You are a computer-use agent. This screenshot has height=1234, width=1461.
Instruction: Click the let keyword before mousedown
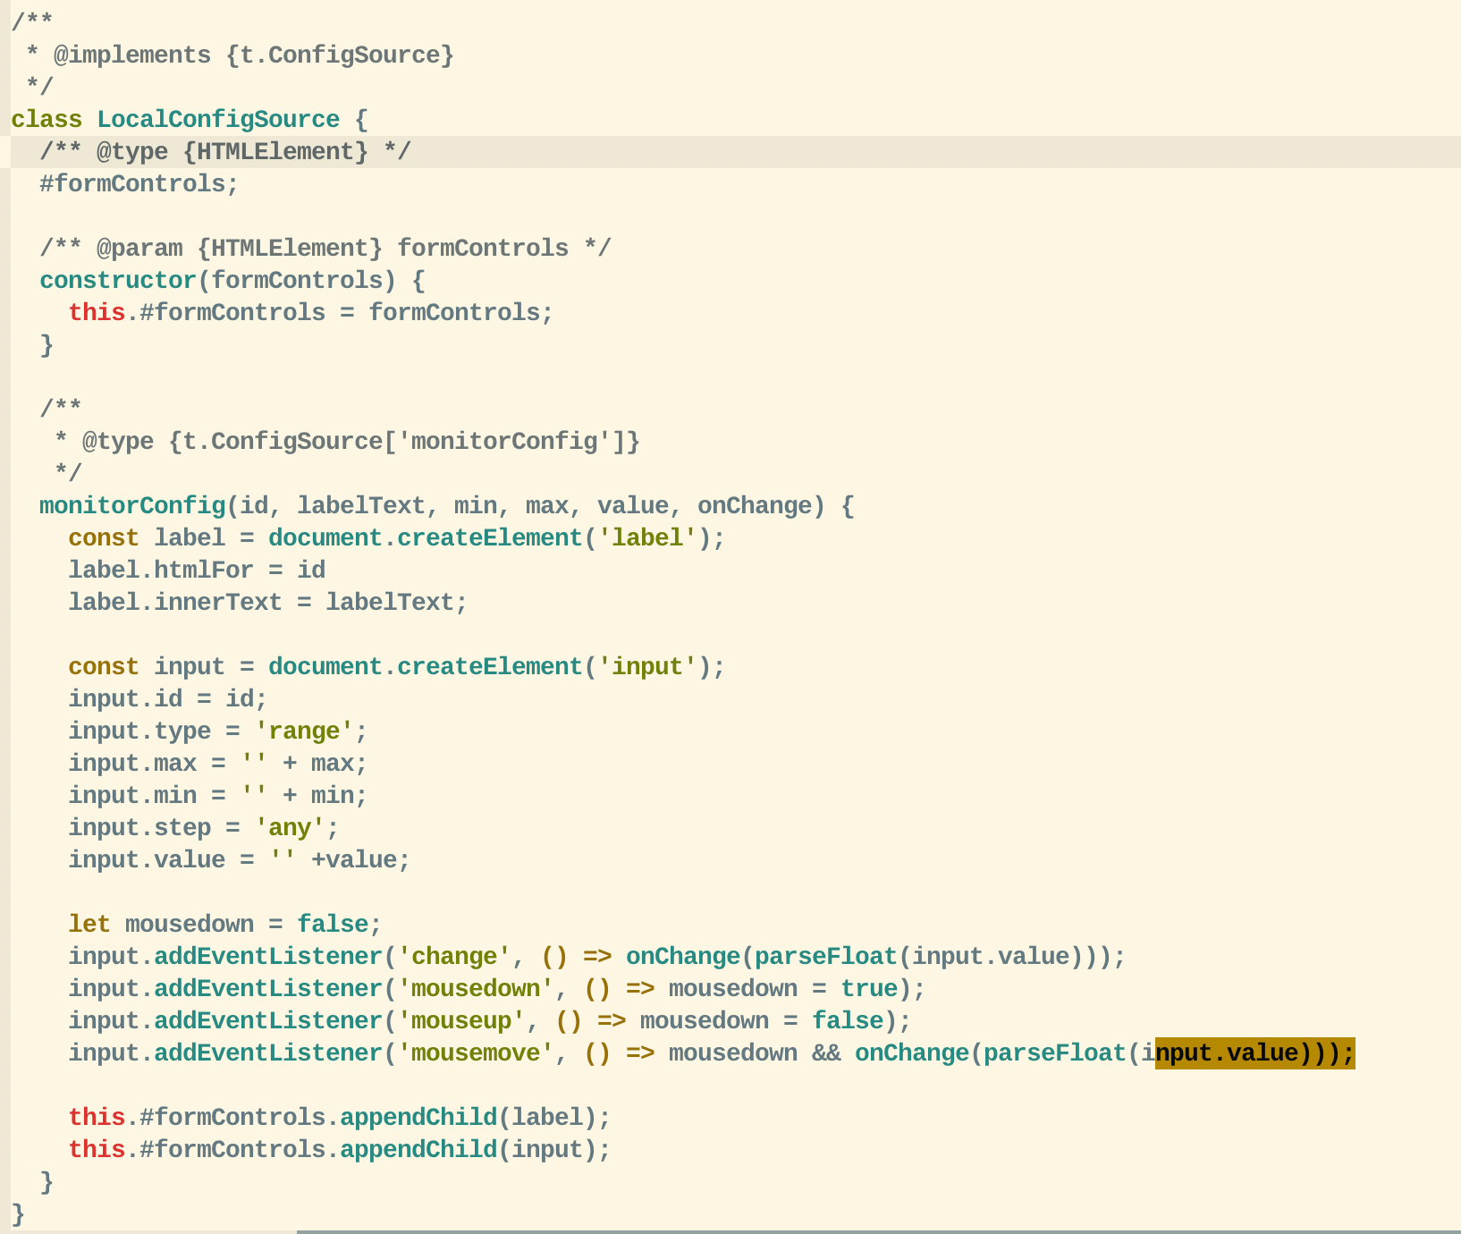pyautogui.click(x=89, y=925)
